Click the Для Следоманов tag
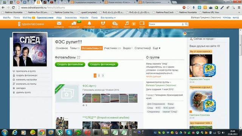This screenshot has width=242, height=136. click(x=156, y=104)
